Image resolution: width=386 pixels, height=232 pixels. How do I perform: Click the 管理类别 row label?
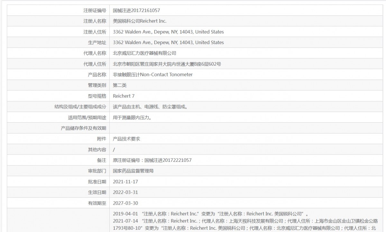point(97,85)
